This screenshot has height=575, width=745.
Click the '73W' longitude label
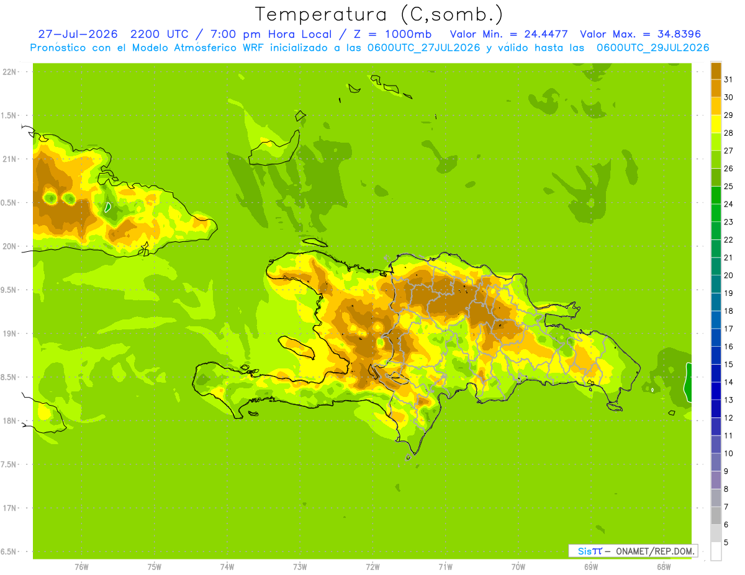pos(300,567)
